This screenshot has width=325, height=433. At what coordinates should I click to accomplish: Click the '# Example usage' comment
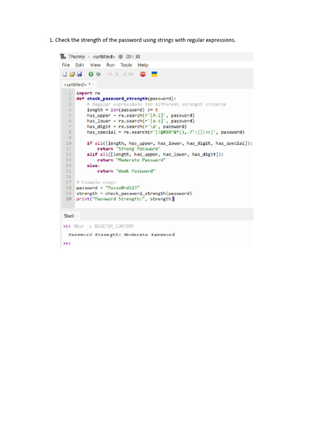pos(96,182)
